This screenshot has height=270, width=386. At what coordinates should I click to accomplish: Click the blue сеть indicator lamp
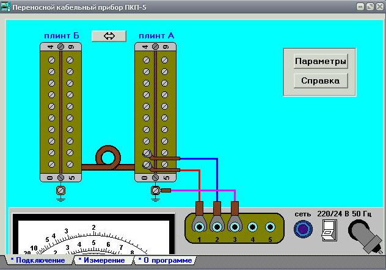tap(303, 229)
